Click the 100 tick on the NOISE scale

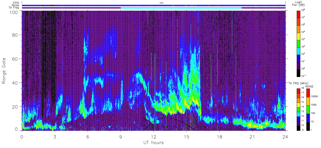click(x=313, y=113)
